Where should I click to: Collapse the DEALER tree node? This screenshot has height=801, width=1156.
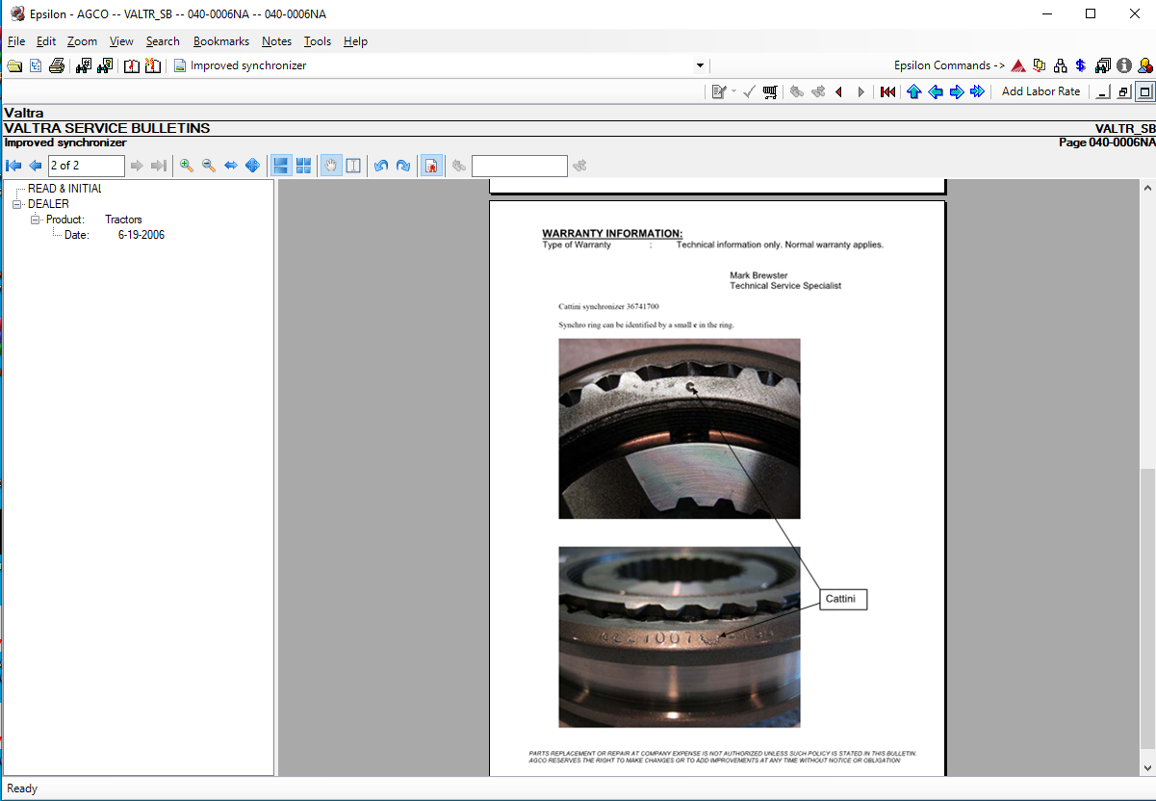tap(17, 204)
